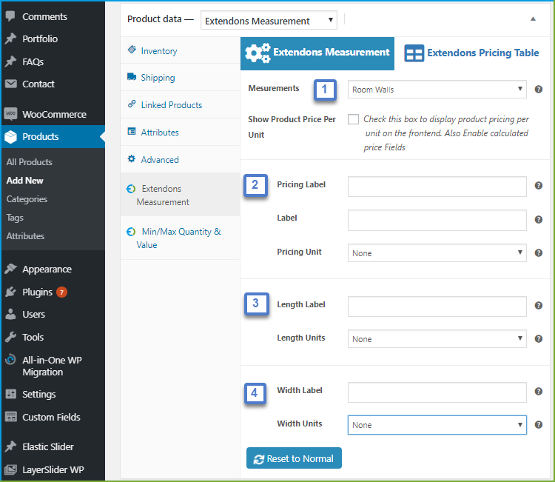555x482 pixels.
Task: Click the Settings sidebar icon
Action: [10, 394]
